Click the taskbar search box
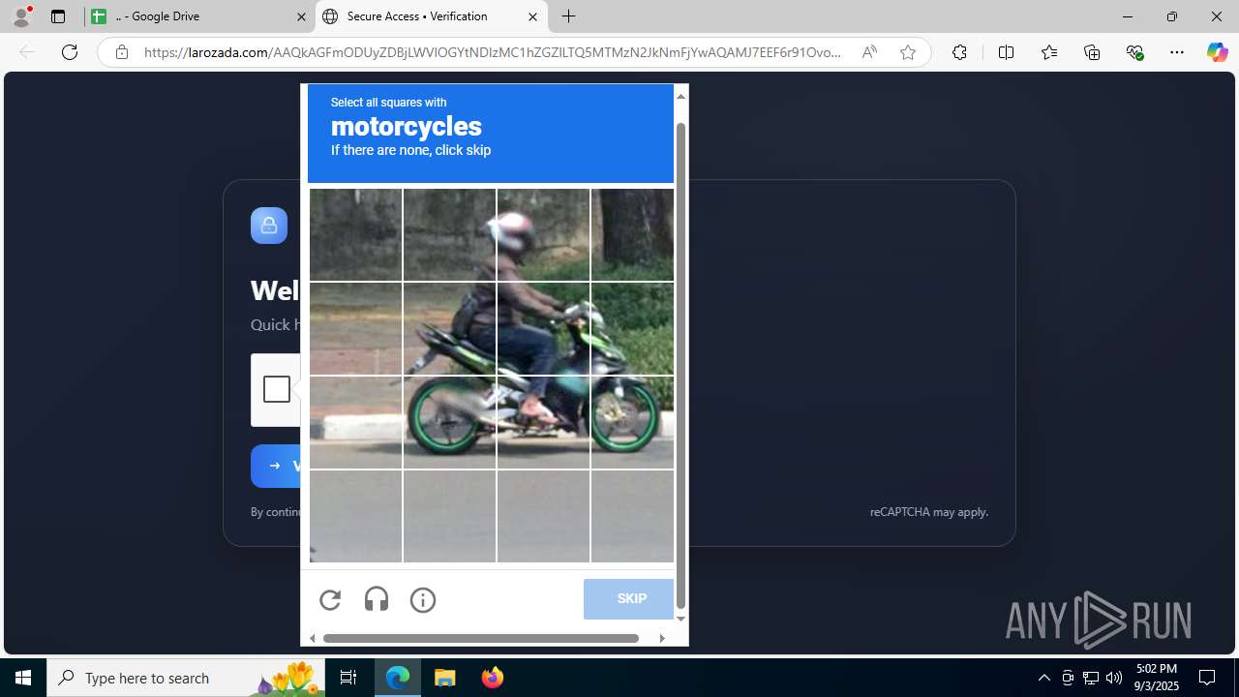This screenshot has width=1239, height=697. tap(186, 678)
